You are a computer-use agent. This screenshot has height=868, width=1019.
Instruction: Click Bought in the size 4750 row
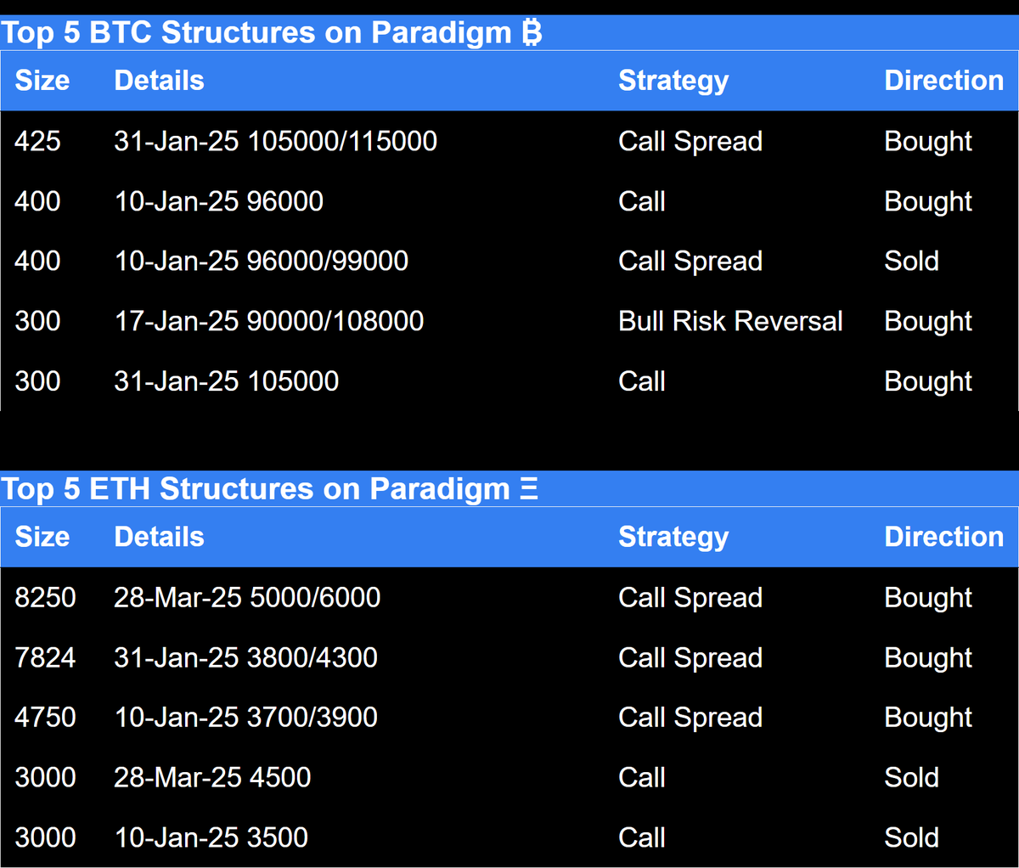[928, 718]
